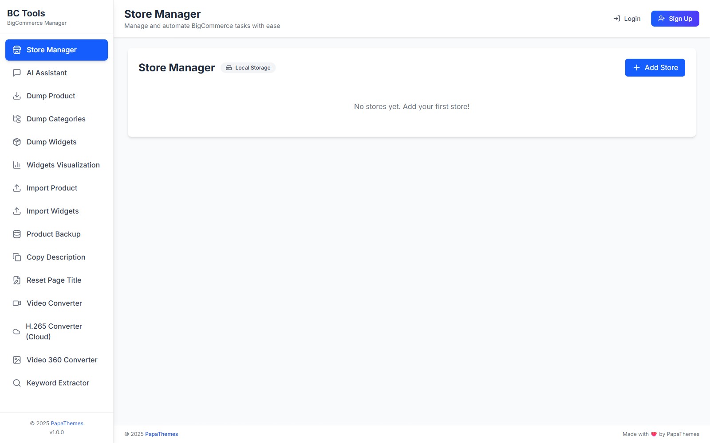Screen dimensions: 710x443
Task: Click the Dump Product download icon
Action: [x=17, y=96]
